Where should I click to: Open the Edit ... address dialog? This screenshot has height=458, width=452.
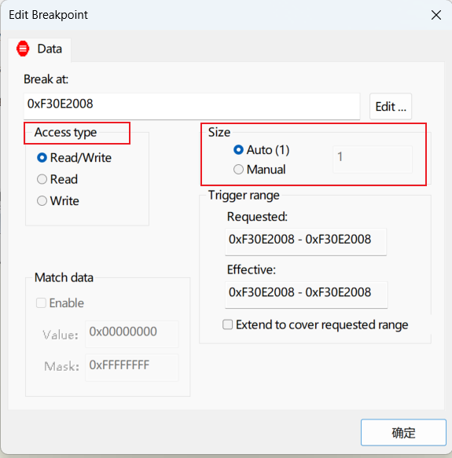pos(391,106)
